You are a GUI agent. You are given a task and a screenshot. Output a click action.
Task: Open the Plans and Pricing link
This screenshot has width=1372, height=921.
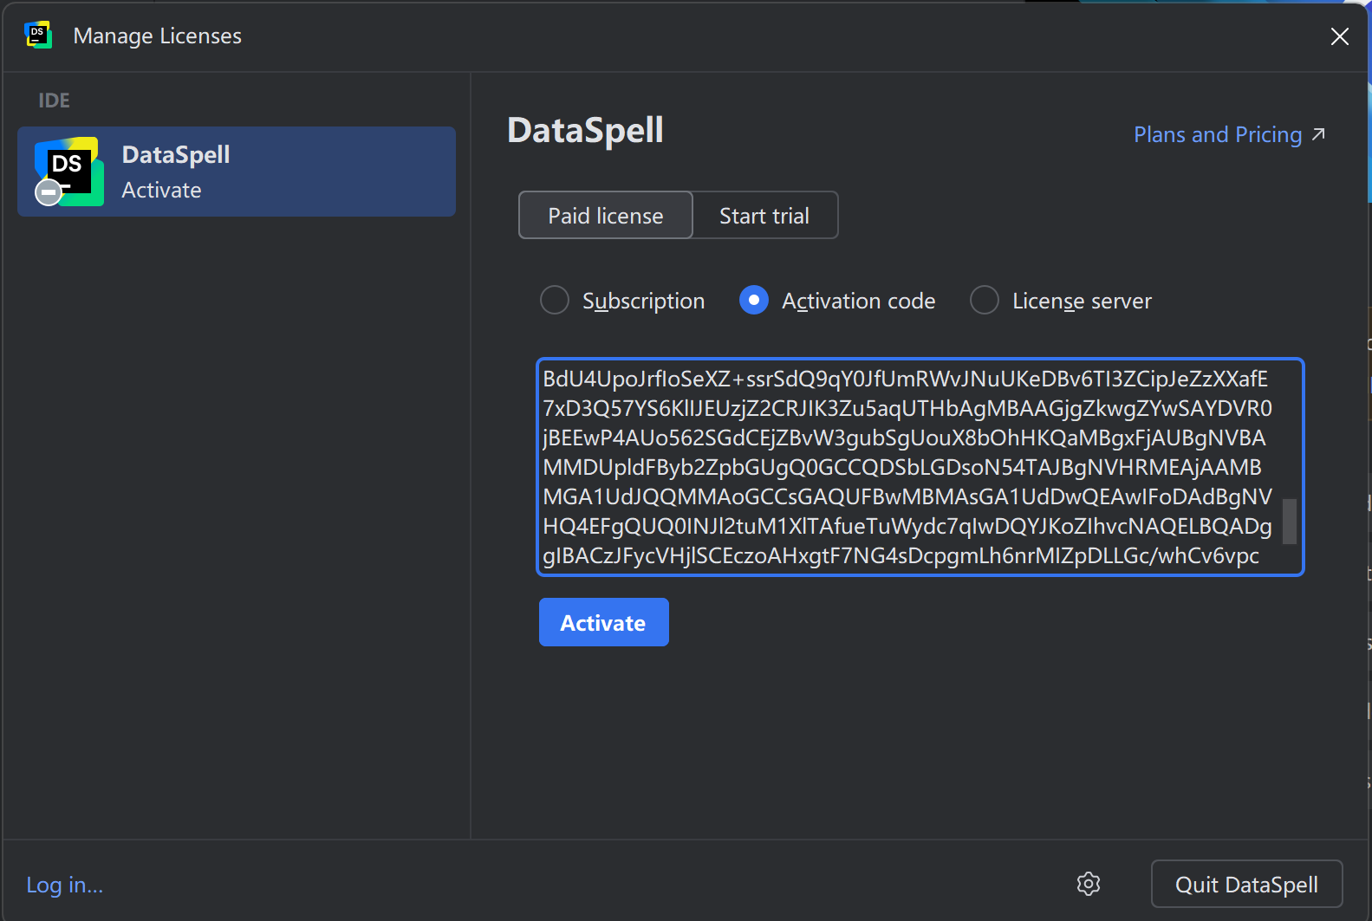1229,134
